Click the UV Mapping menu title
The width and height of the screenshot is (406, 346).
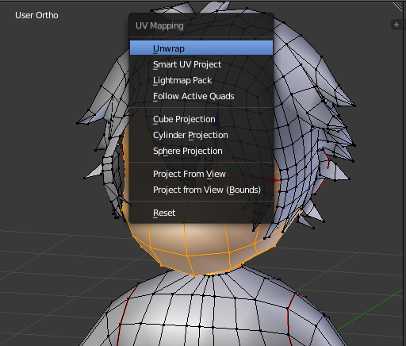[x=159, y=25]
